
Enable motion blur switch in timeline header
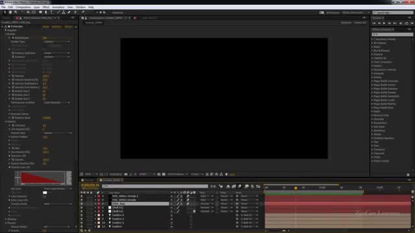[x=240, y=186]
